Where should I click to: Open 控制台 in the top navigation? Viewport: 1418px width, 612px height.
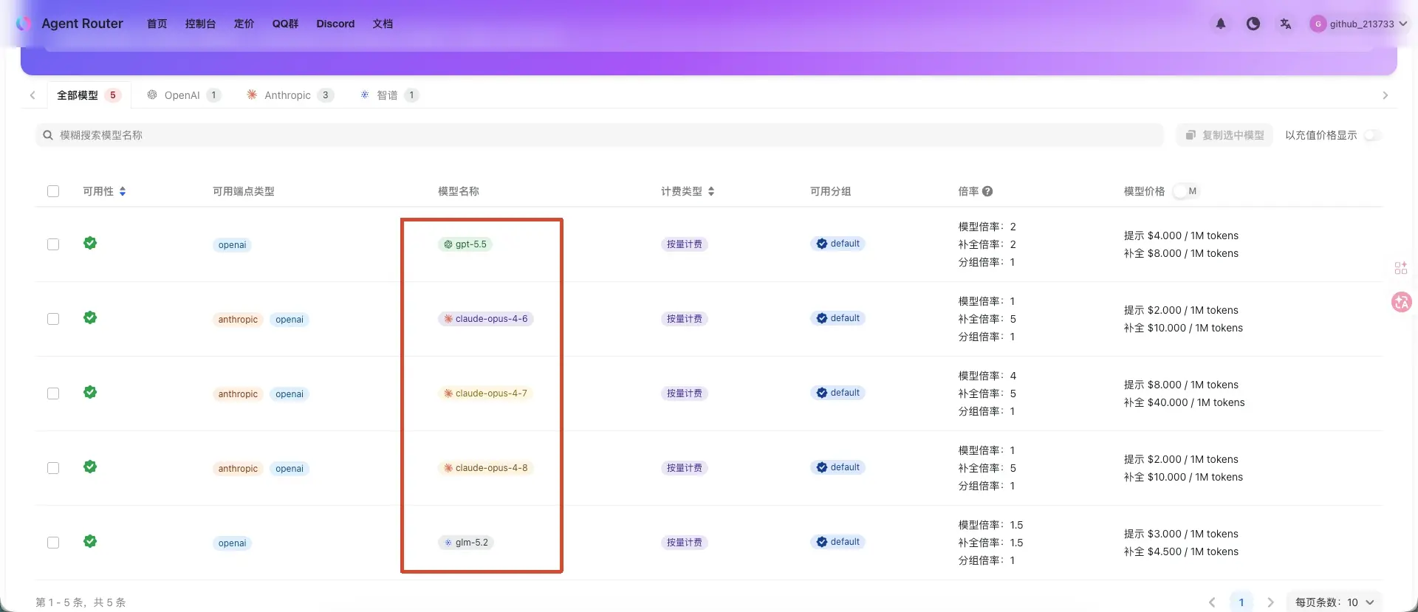point(200,24)
